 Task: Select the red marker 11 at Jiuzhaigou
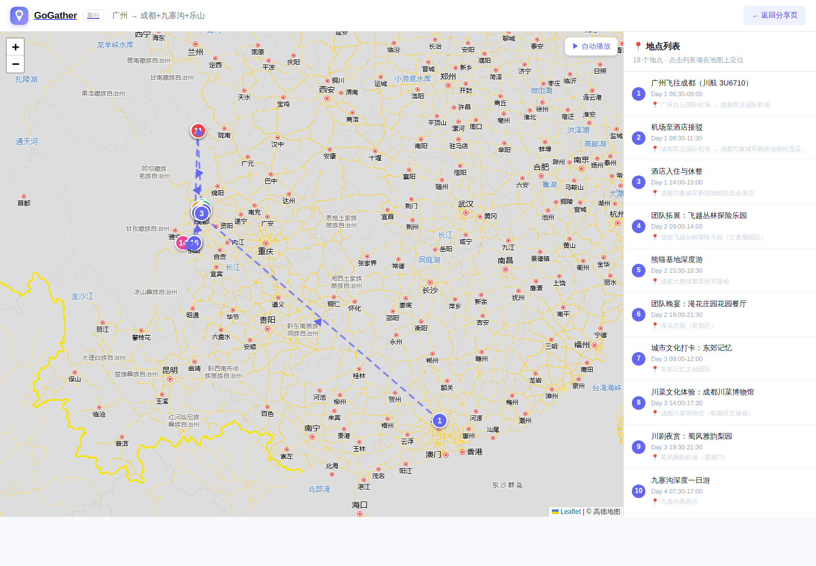click(198, 131)
